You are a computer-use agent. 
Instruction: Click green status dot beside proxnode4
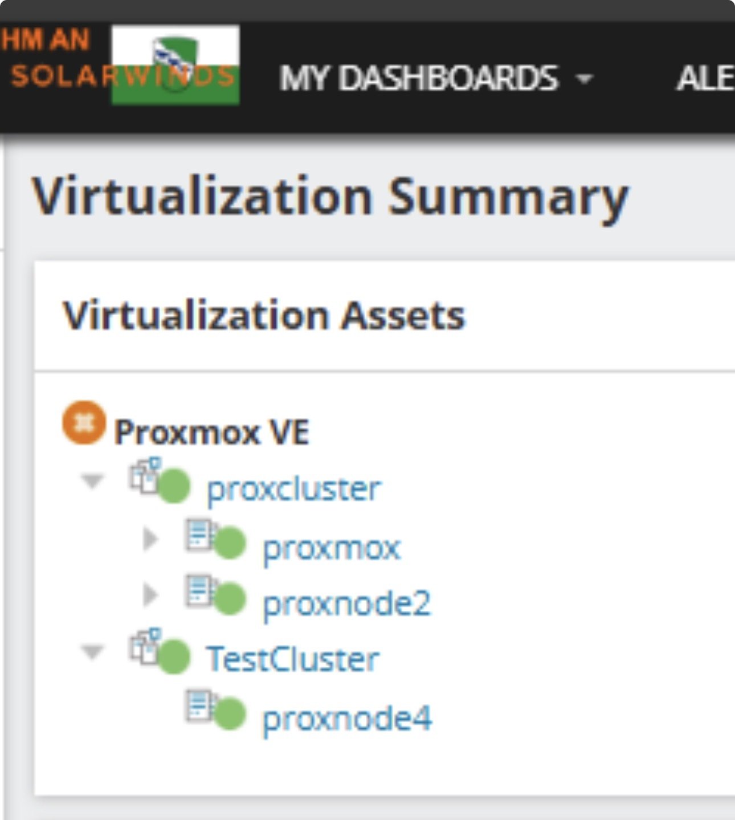pyautogui.click(x=230, y=714)
